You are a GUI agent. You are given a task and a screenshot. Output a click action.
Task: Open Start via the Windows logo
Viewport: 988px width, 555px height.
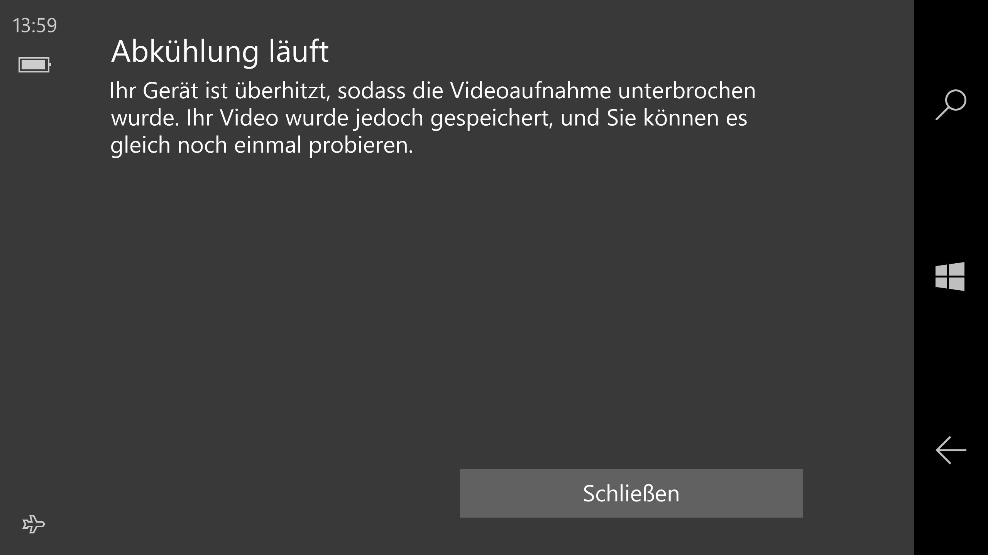[950, 276]
